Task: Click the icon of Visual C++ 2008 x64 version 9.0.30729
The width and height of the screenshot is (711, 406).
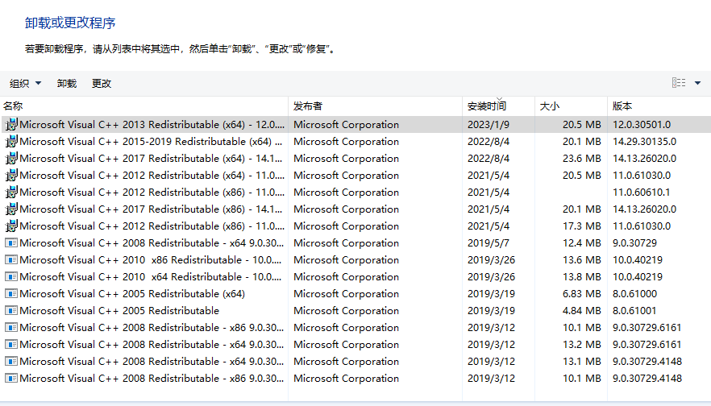Action: pos(11,243)
